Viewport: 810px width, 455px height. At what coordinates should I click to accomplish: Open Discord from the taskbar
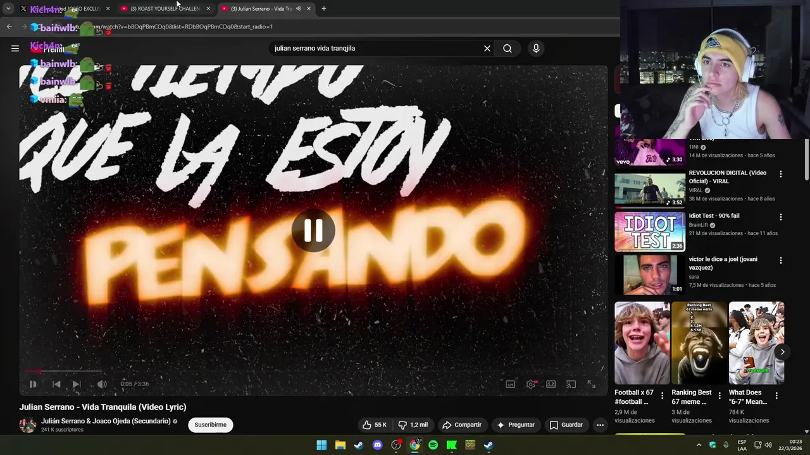(378, 445)
